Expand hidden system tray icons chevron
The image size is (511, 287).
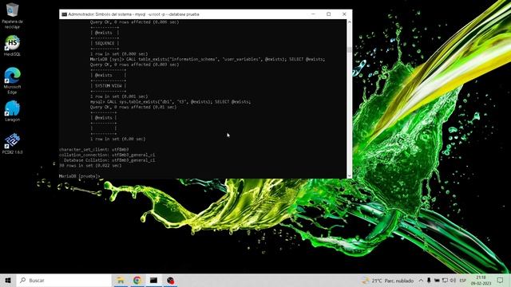[421, 281]
